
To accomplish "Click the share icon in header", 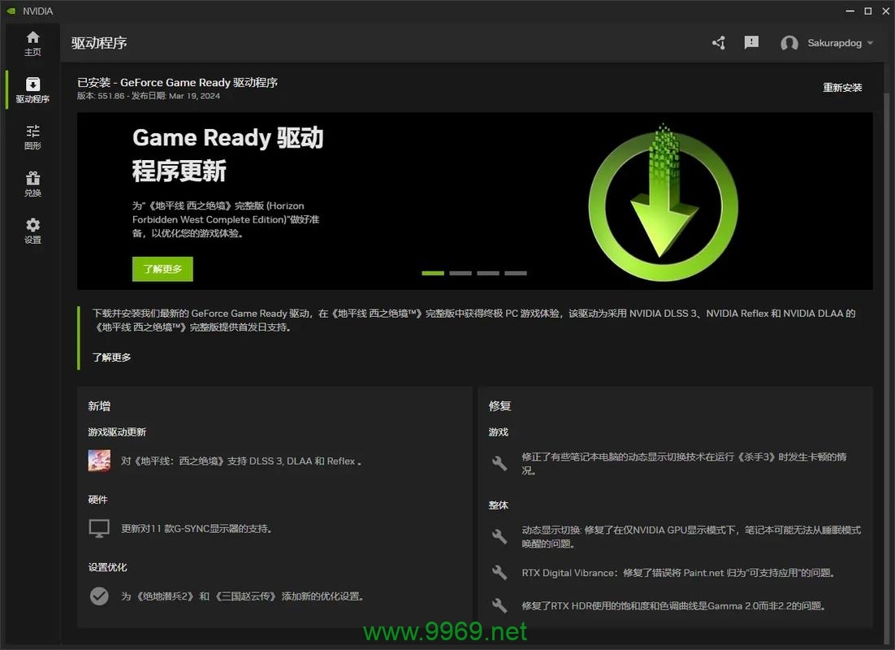I will coord(719,43).
